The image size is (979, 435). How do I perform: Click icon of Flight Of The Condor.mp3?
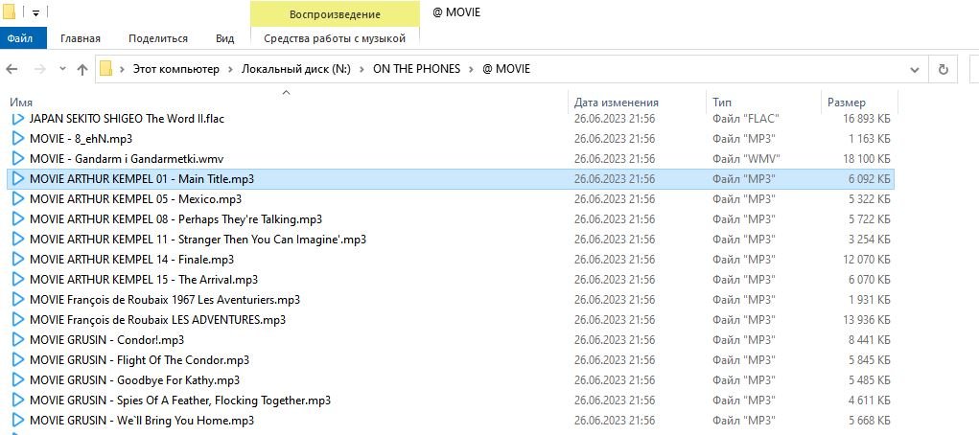pyautogui.click(x=18, y=360)
